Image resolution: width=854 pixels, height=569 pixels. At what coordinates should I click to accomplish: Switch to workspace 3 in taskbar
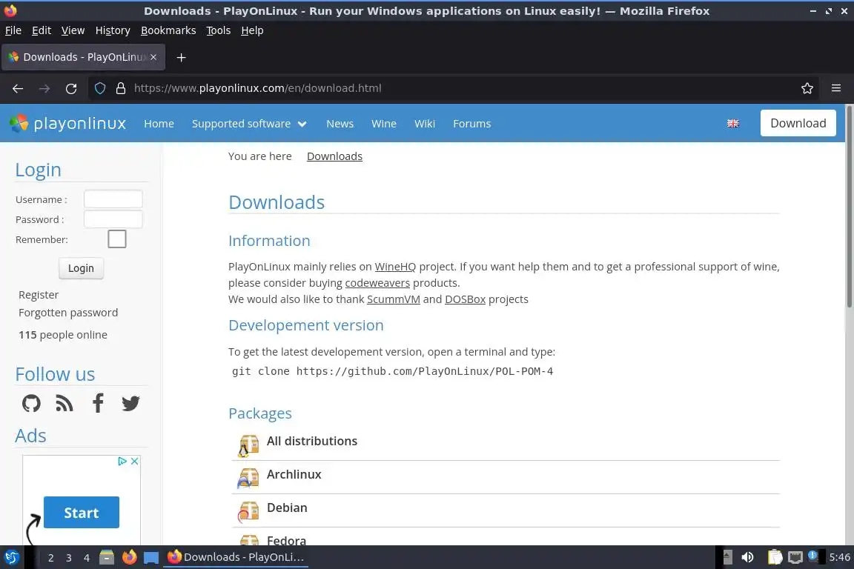tap(69, 558)
